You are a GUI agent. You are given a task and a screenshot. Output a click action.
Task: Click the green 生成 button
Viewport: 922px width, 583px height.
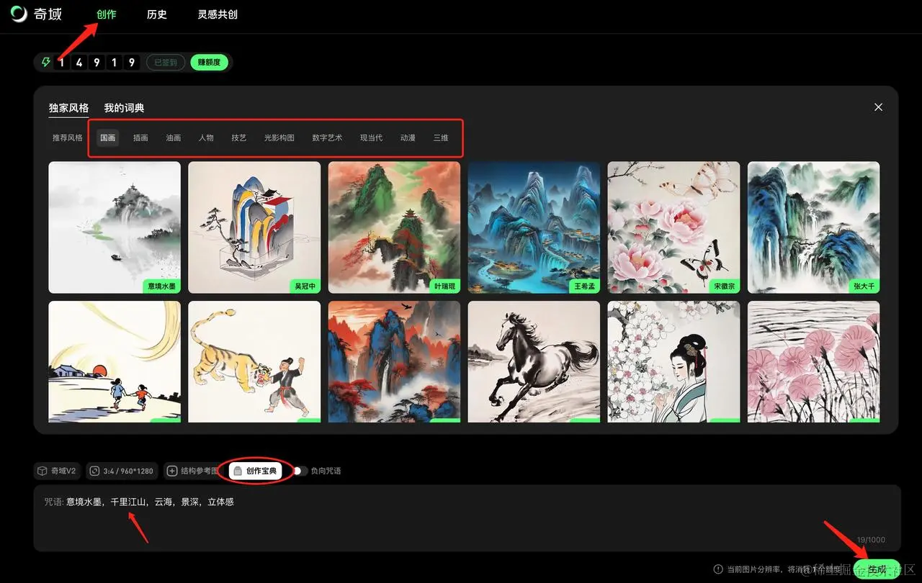click(x=877, y=569)
